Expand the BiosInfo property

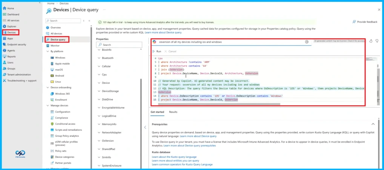[99, 50]
